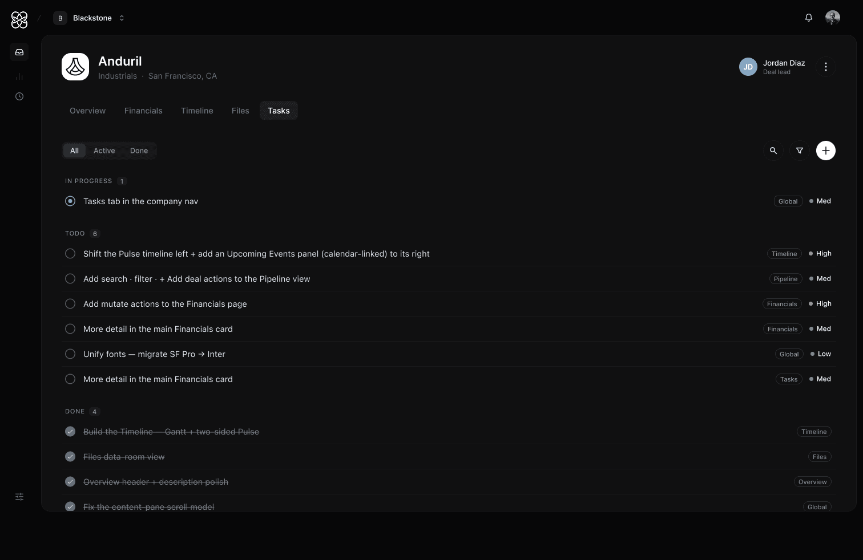Open 'Build the Timeline — Gantt' completed task
Image resolution: width=863 pixels, height=560 pixels.
[x=171, y=432]
